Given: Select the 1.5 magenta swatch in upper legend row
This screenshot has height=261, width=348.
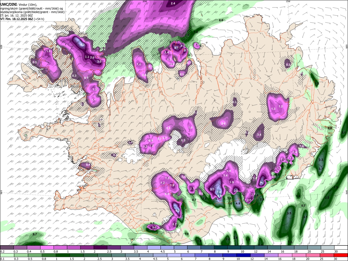Looking at the screenshot, I should point(87,248).
